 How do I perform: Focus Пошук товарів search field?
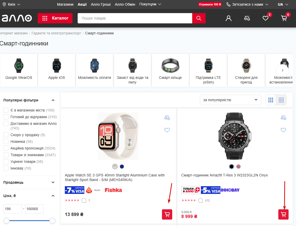(135, 18)
